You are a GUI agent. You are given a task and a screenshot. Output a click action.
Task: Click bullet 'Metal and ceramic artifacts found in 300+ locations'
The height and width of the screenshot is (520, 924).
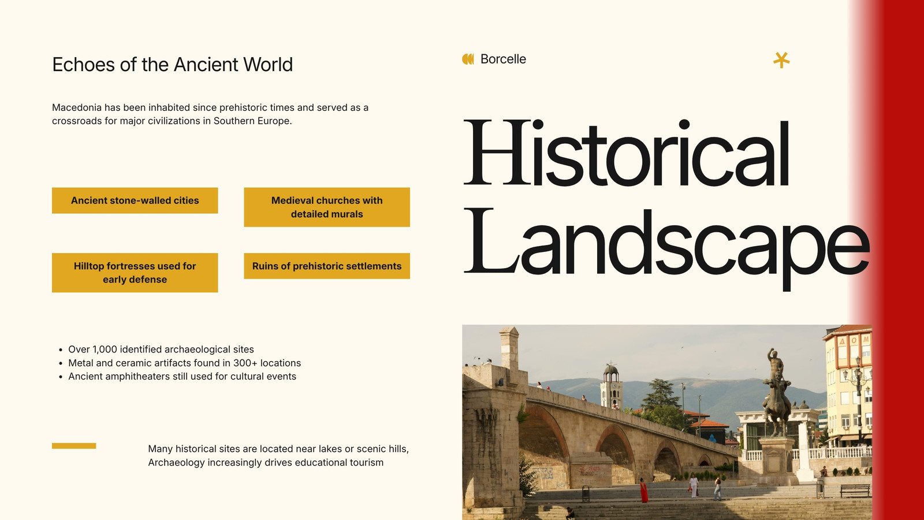[184, 363]
